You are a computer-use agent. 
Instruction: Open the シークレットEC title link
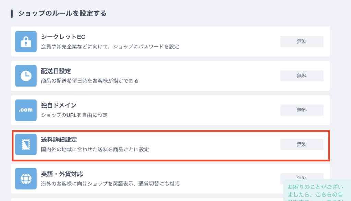click(x=63, y=37)
